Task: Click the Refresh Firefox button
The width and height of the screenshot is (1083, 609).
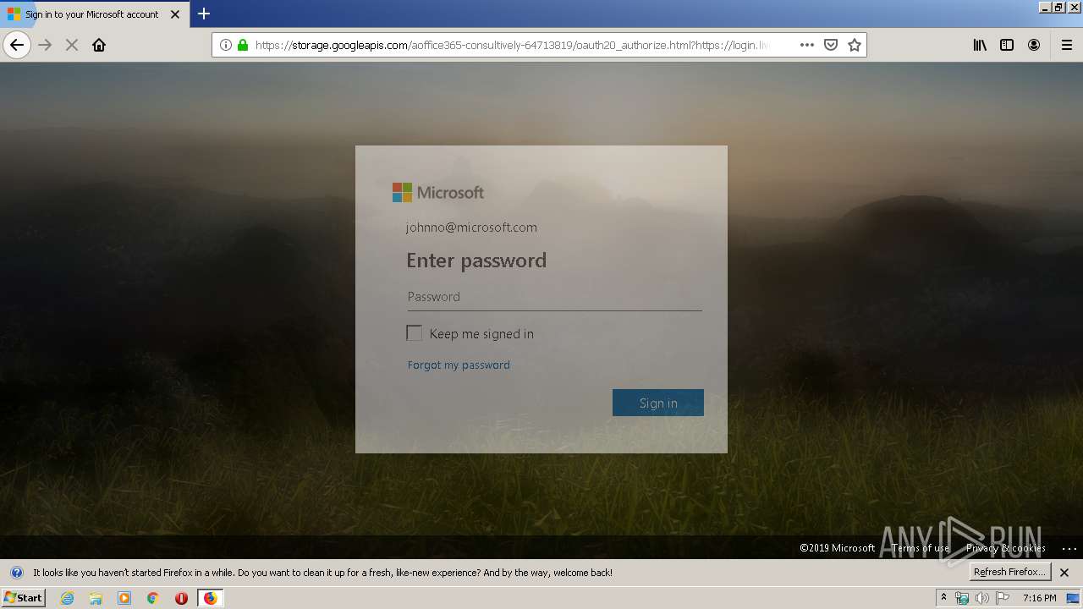Action: [x=1010, y=572]
